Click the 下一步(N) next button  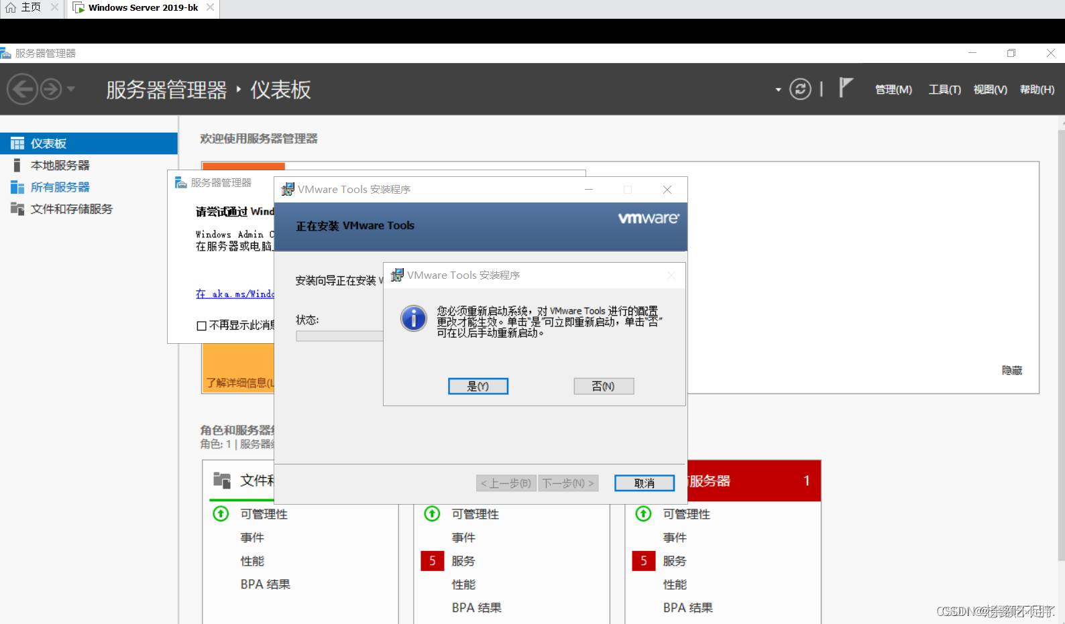(x=568, y=483)
